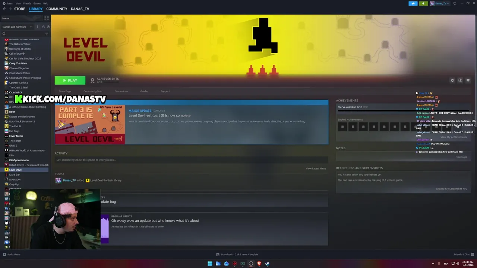
Task: Switch to Big Picture mode icon
Action: click(455, 3)
